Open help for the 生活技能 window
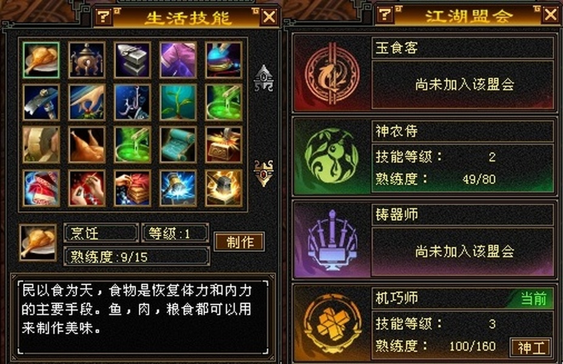The height and width of the screenshot is (364, 563). point(104,16)
